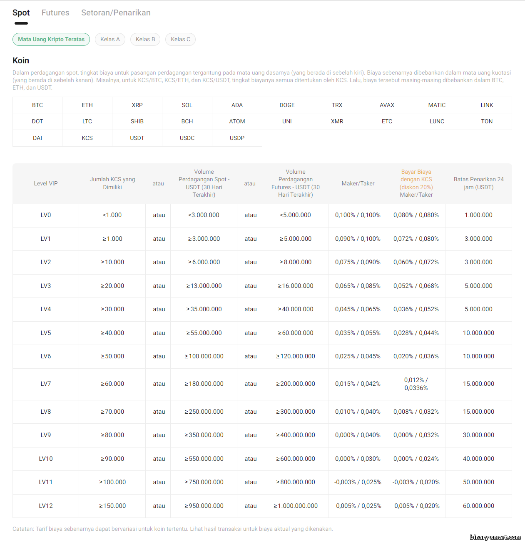Click the USDC coin cell
Image resolution: width=525 pixels, height=545 pixels.
(187, 138)
